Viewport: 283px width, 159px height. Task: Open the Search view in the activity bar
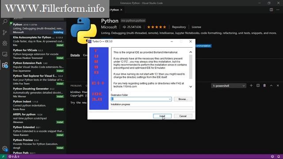click(5, 22)
